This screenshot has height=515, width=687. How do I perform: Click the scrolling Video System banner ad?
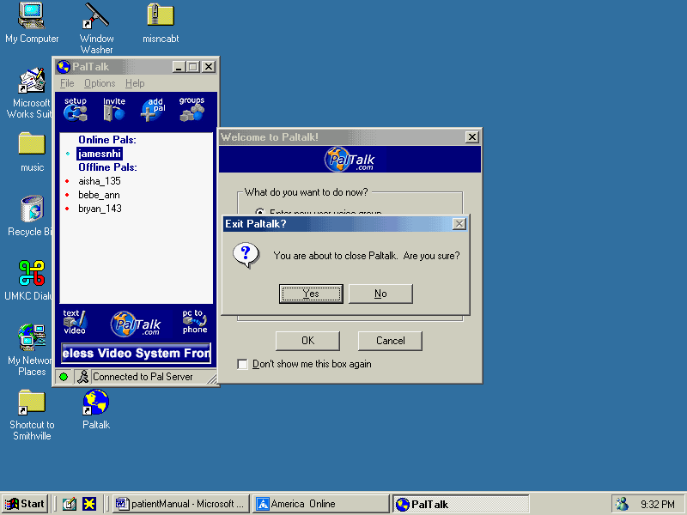pos(136,354)
